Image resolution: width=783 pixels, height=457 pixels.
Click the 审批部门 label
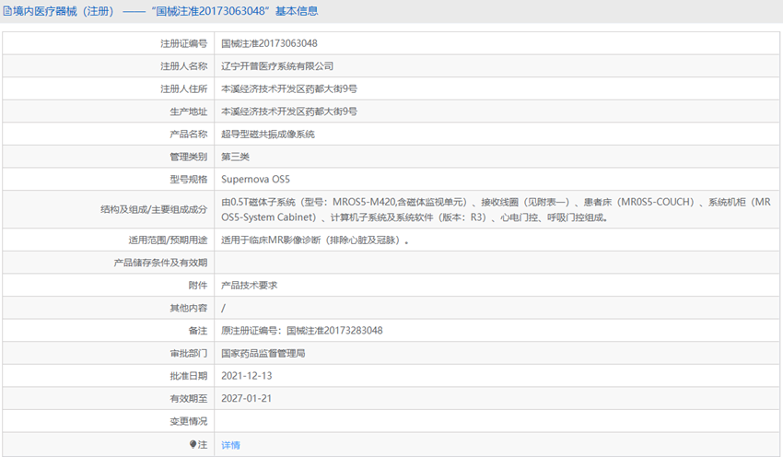(188, 354)
